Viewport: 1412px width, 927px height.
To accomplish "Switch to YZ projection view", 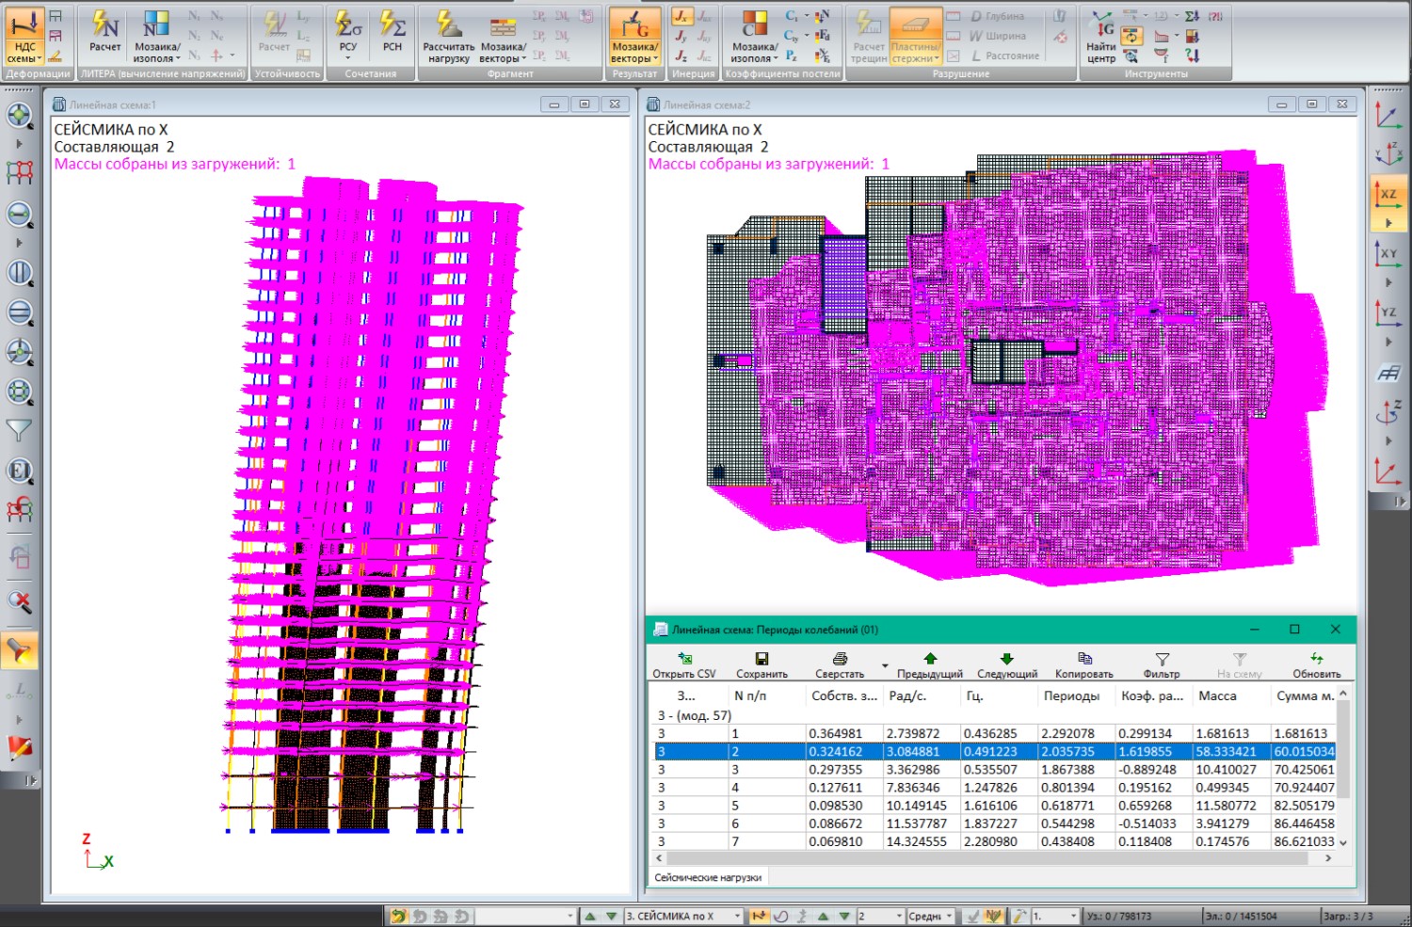I will click(1388, 312).
